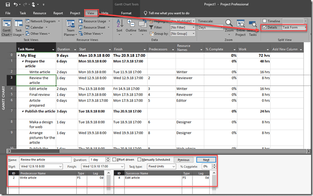
Task: Open the Team Planner view
Action: (x=70, y=24)
